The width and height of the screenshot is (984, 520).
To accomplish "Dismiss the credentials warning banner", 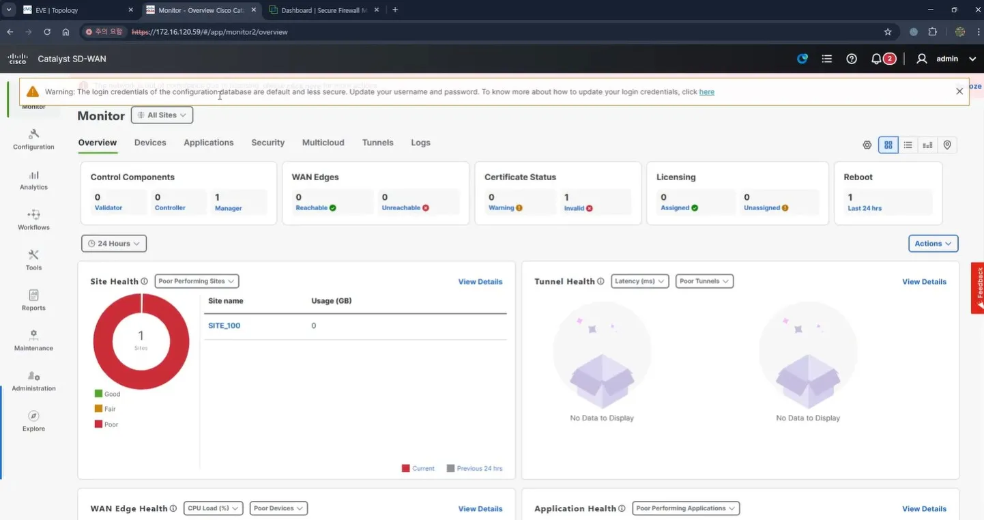I will point(959,91).
